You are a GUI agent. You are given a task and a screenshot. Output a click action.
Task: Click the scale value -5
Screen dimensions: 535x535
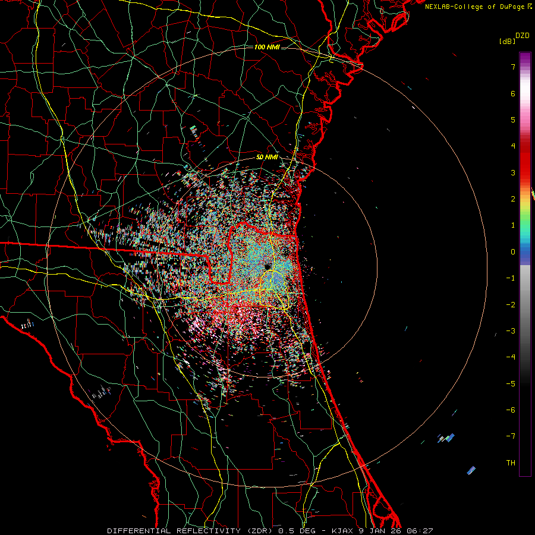(511, 384)
